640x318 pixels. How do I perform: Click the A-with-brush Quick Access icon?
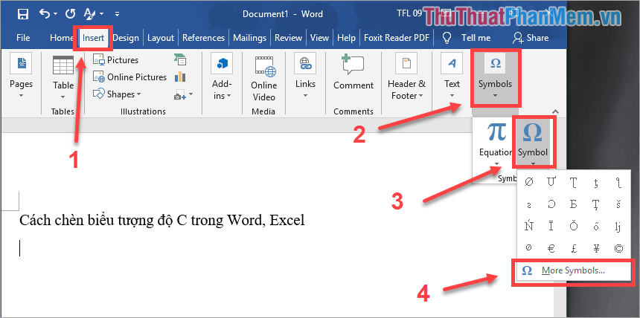(89, 14)
